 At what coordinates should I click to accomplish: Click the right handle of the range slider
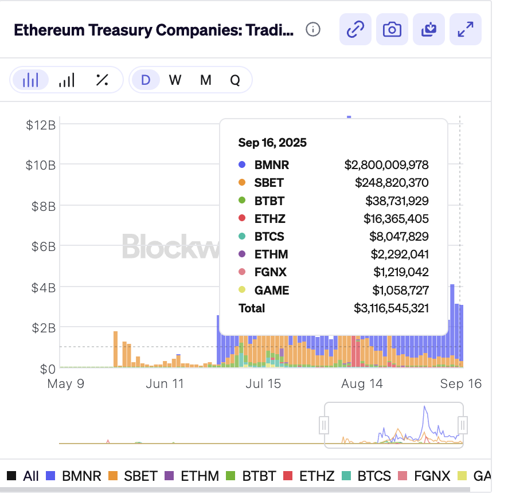pyautogui.click(x=463, y=425)
